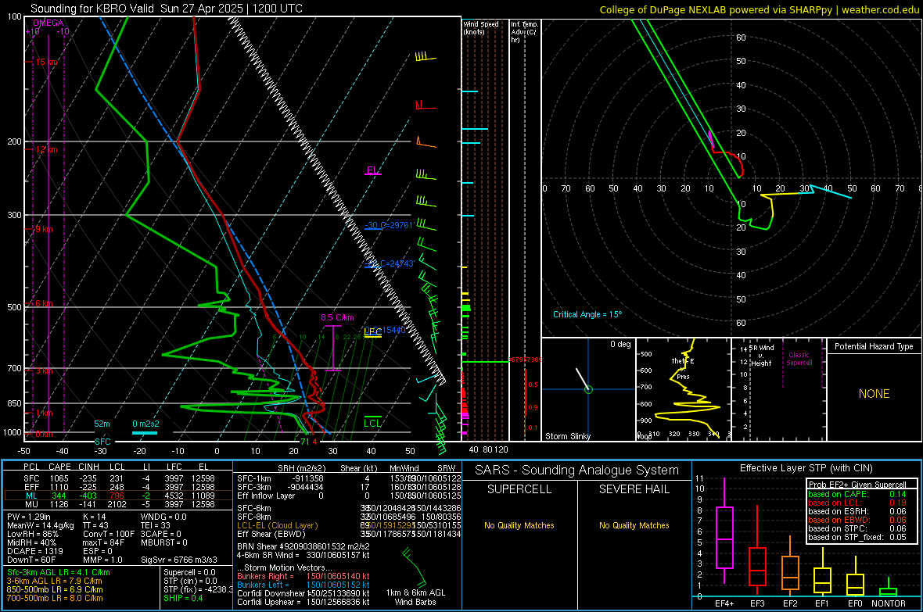
Task: Click the 'Wind Speed (knots)' panel header
Action: coord(481,27)
